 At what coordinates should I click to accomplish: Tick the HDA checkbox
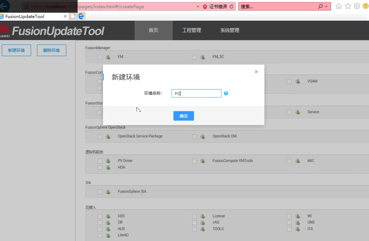tap(100, 167)
